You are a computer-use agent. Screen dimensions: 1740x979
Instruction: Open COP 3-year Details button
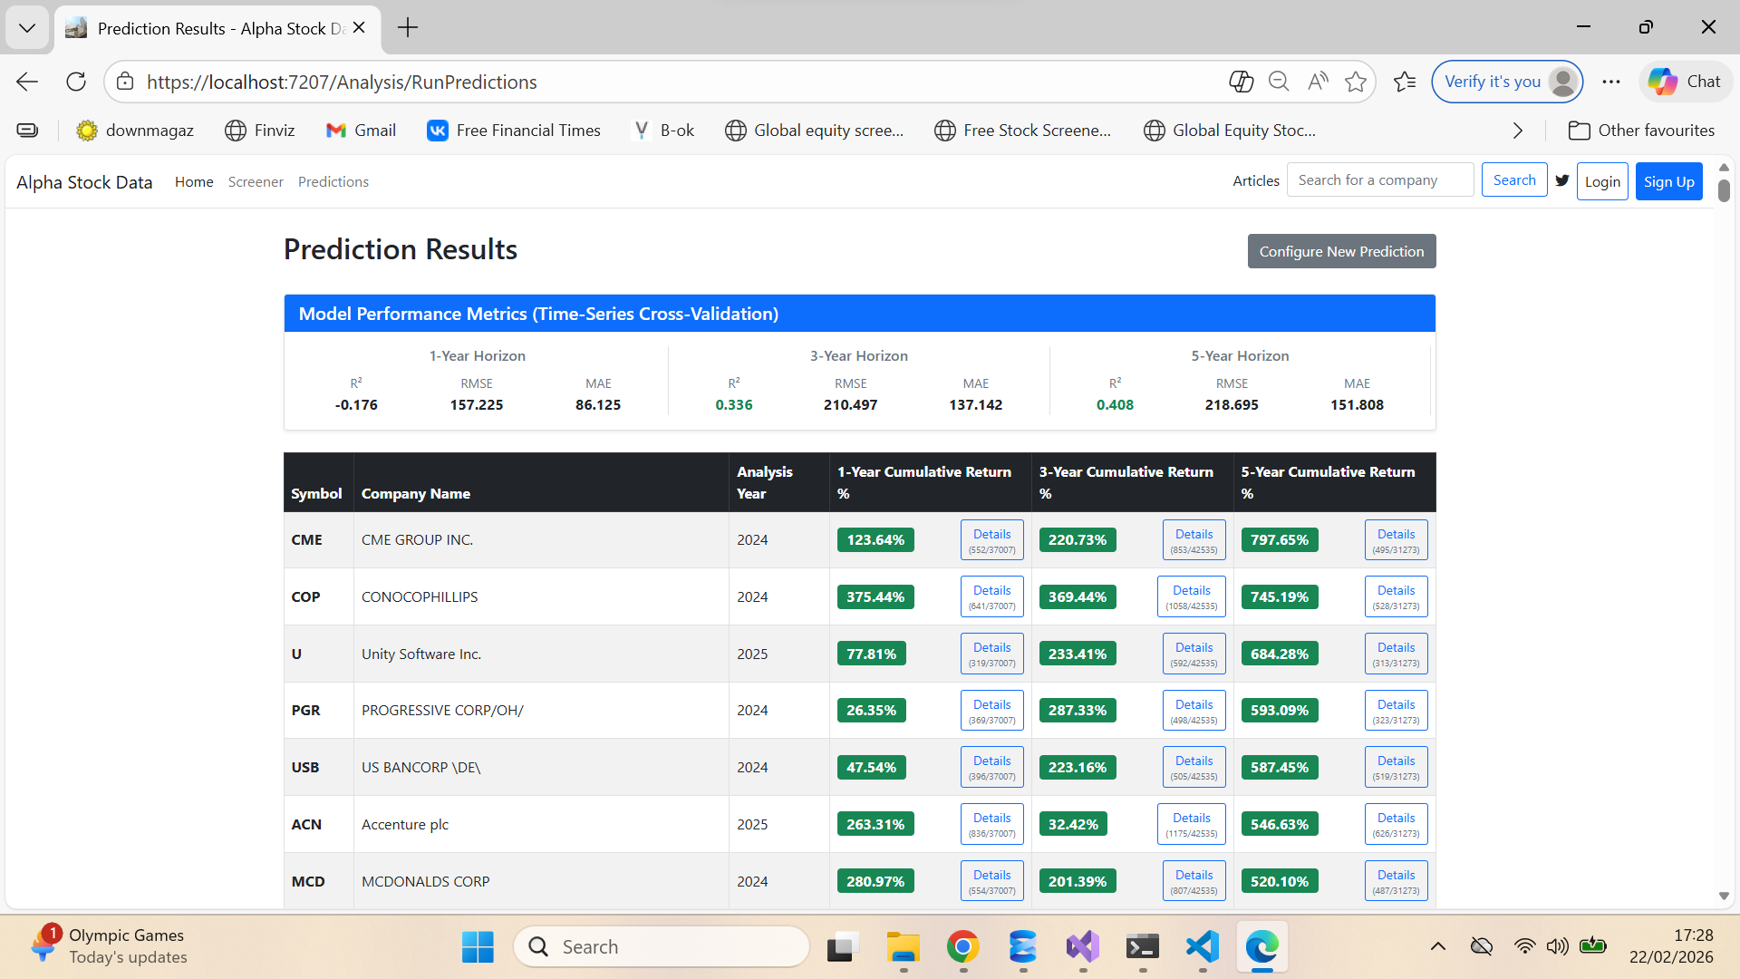click(1192, 596)
